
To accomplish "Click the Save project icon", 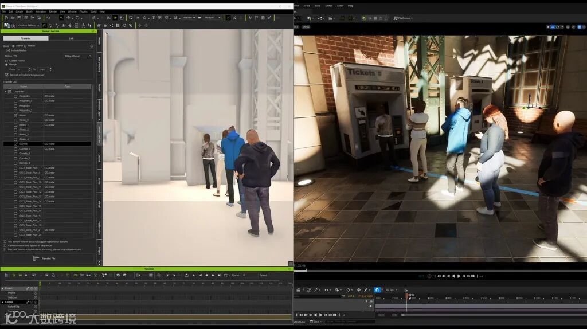I will coord(18,18).
